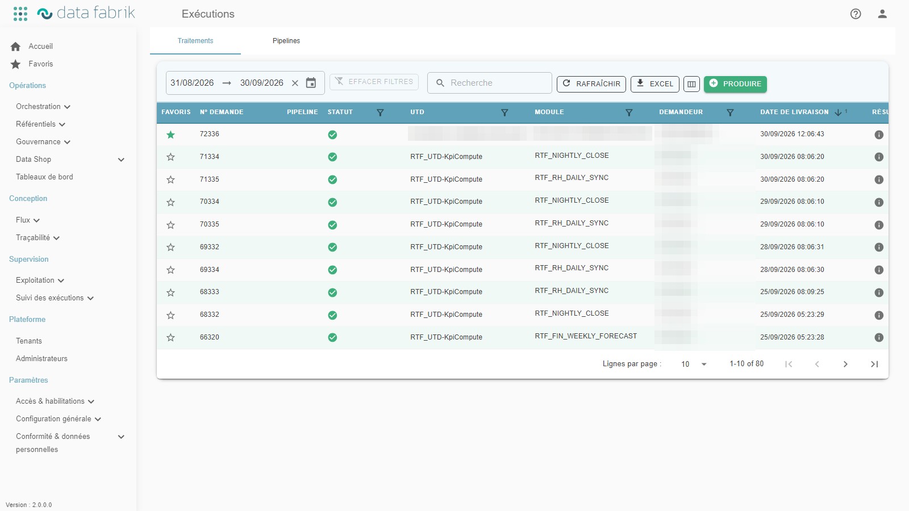This screenshot has width=909, height=511.
Task: Open the help question mark icon
Action: click(856, 14)
